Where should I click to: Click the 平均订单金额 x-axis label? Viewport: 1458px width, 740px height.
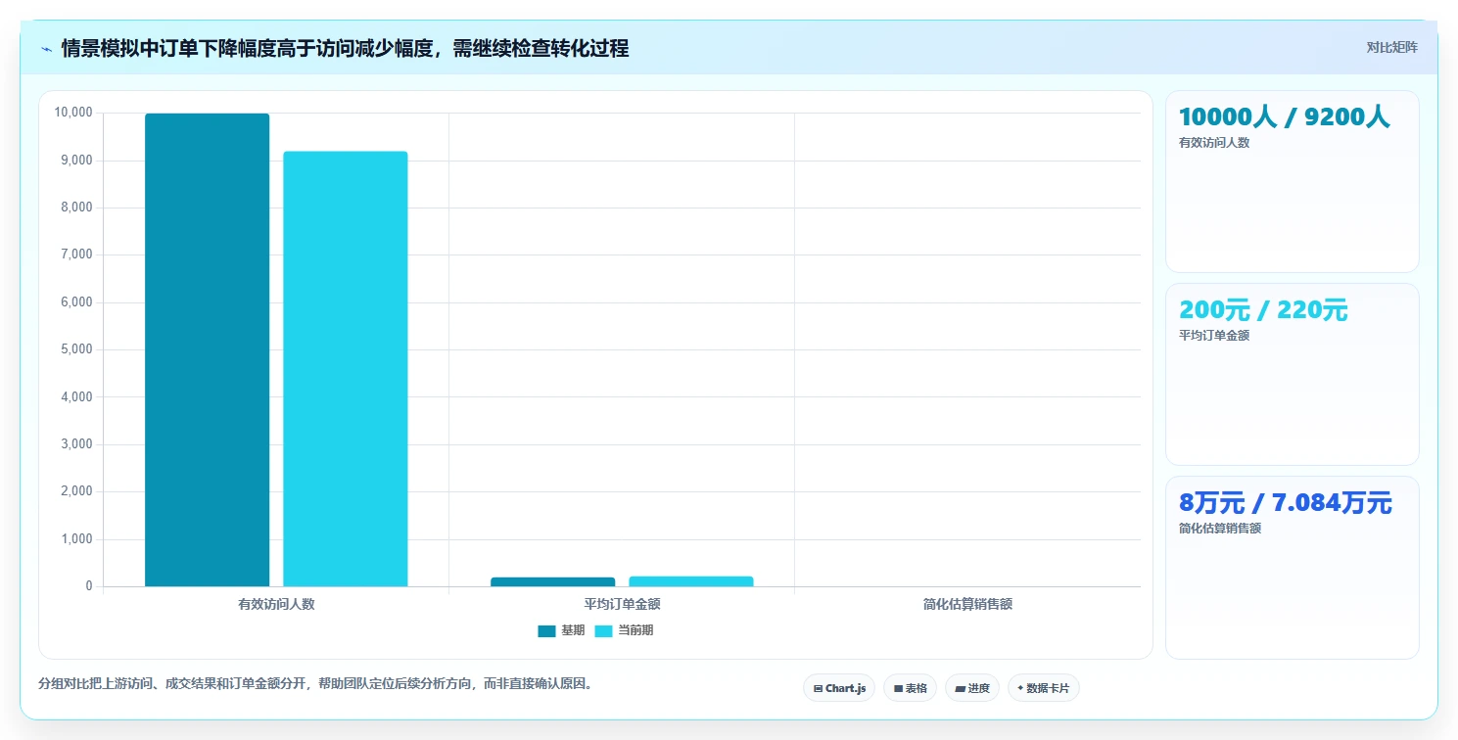[622, 604]
